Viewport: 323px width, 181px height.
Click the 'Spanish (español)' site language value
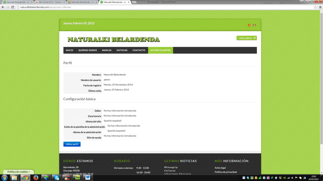tap(113, 121)
